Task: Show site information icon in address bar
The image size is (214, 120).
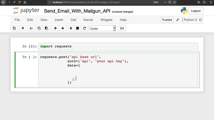Action: [50, 2]
